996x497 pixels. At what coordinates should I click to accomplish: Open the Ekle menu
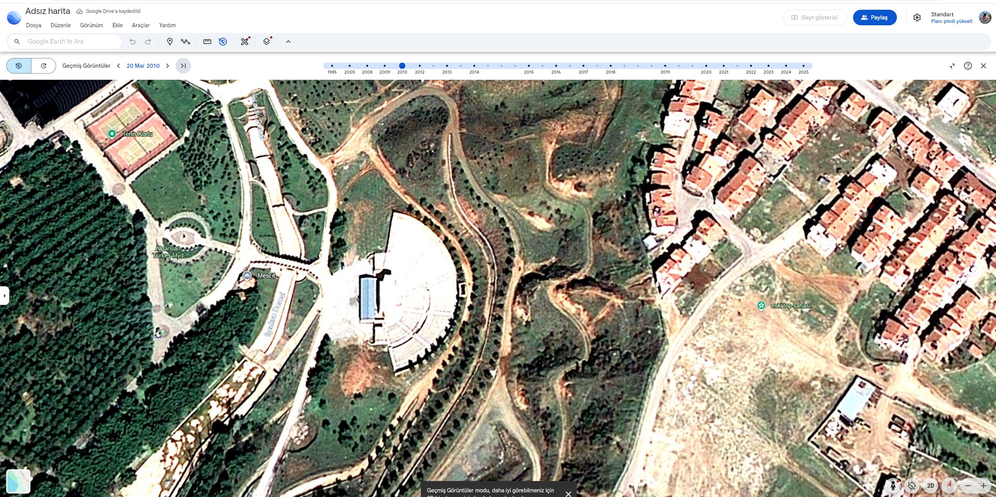[117, 25]
